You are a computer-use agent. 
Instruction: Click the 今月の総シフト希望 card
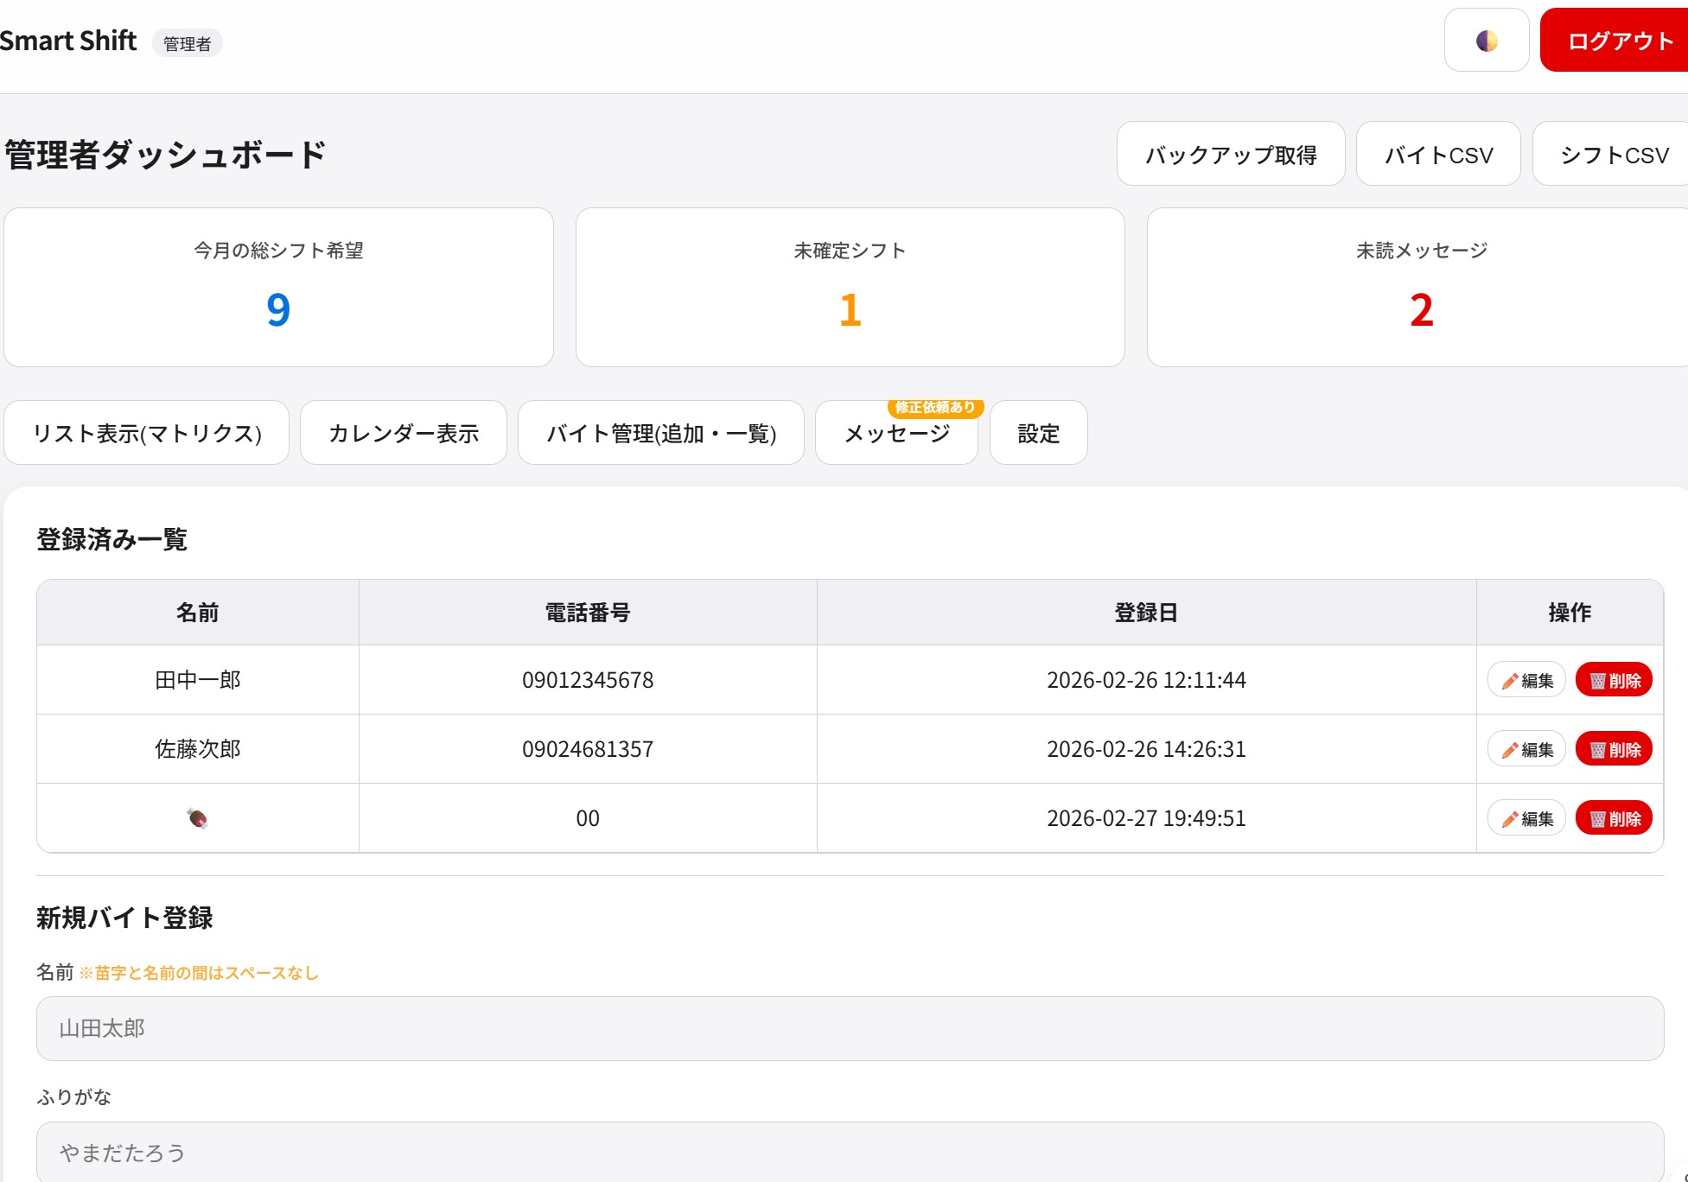278,287
